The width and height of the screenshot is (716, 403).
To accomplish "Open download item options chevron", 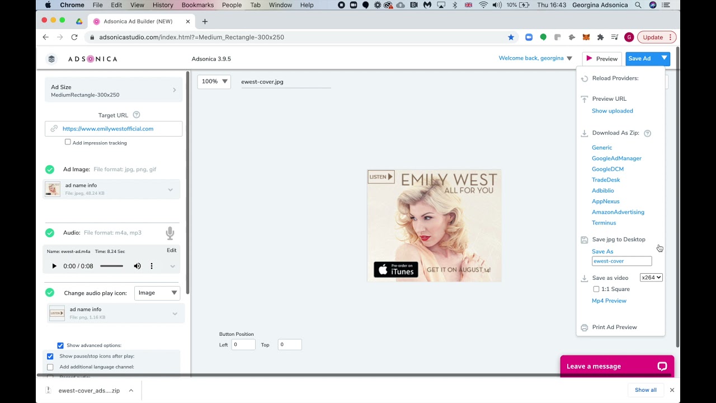I will (131, 391).
